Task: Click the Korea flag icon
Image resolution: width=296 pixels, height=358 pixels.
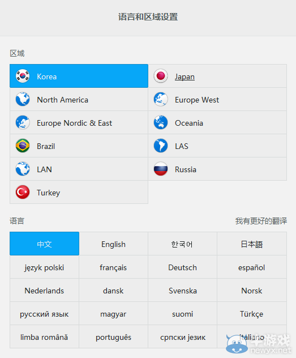Action: pos(23,76)
